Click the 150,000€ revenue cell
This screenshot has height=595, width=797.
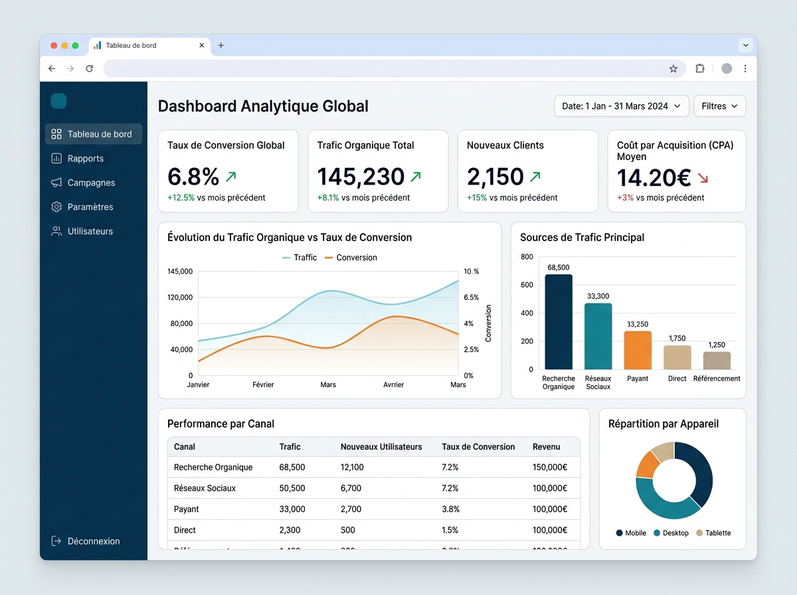point(550,467)
